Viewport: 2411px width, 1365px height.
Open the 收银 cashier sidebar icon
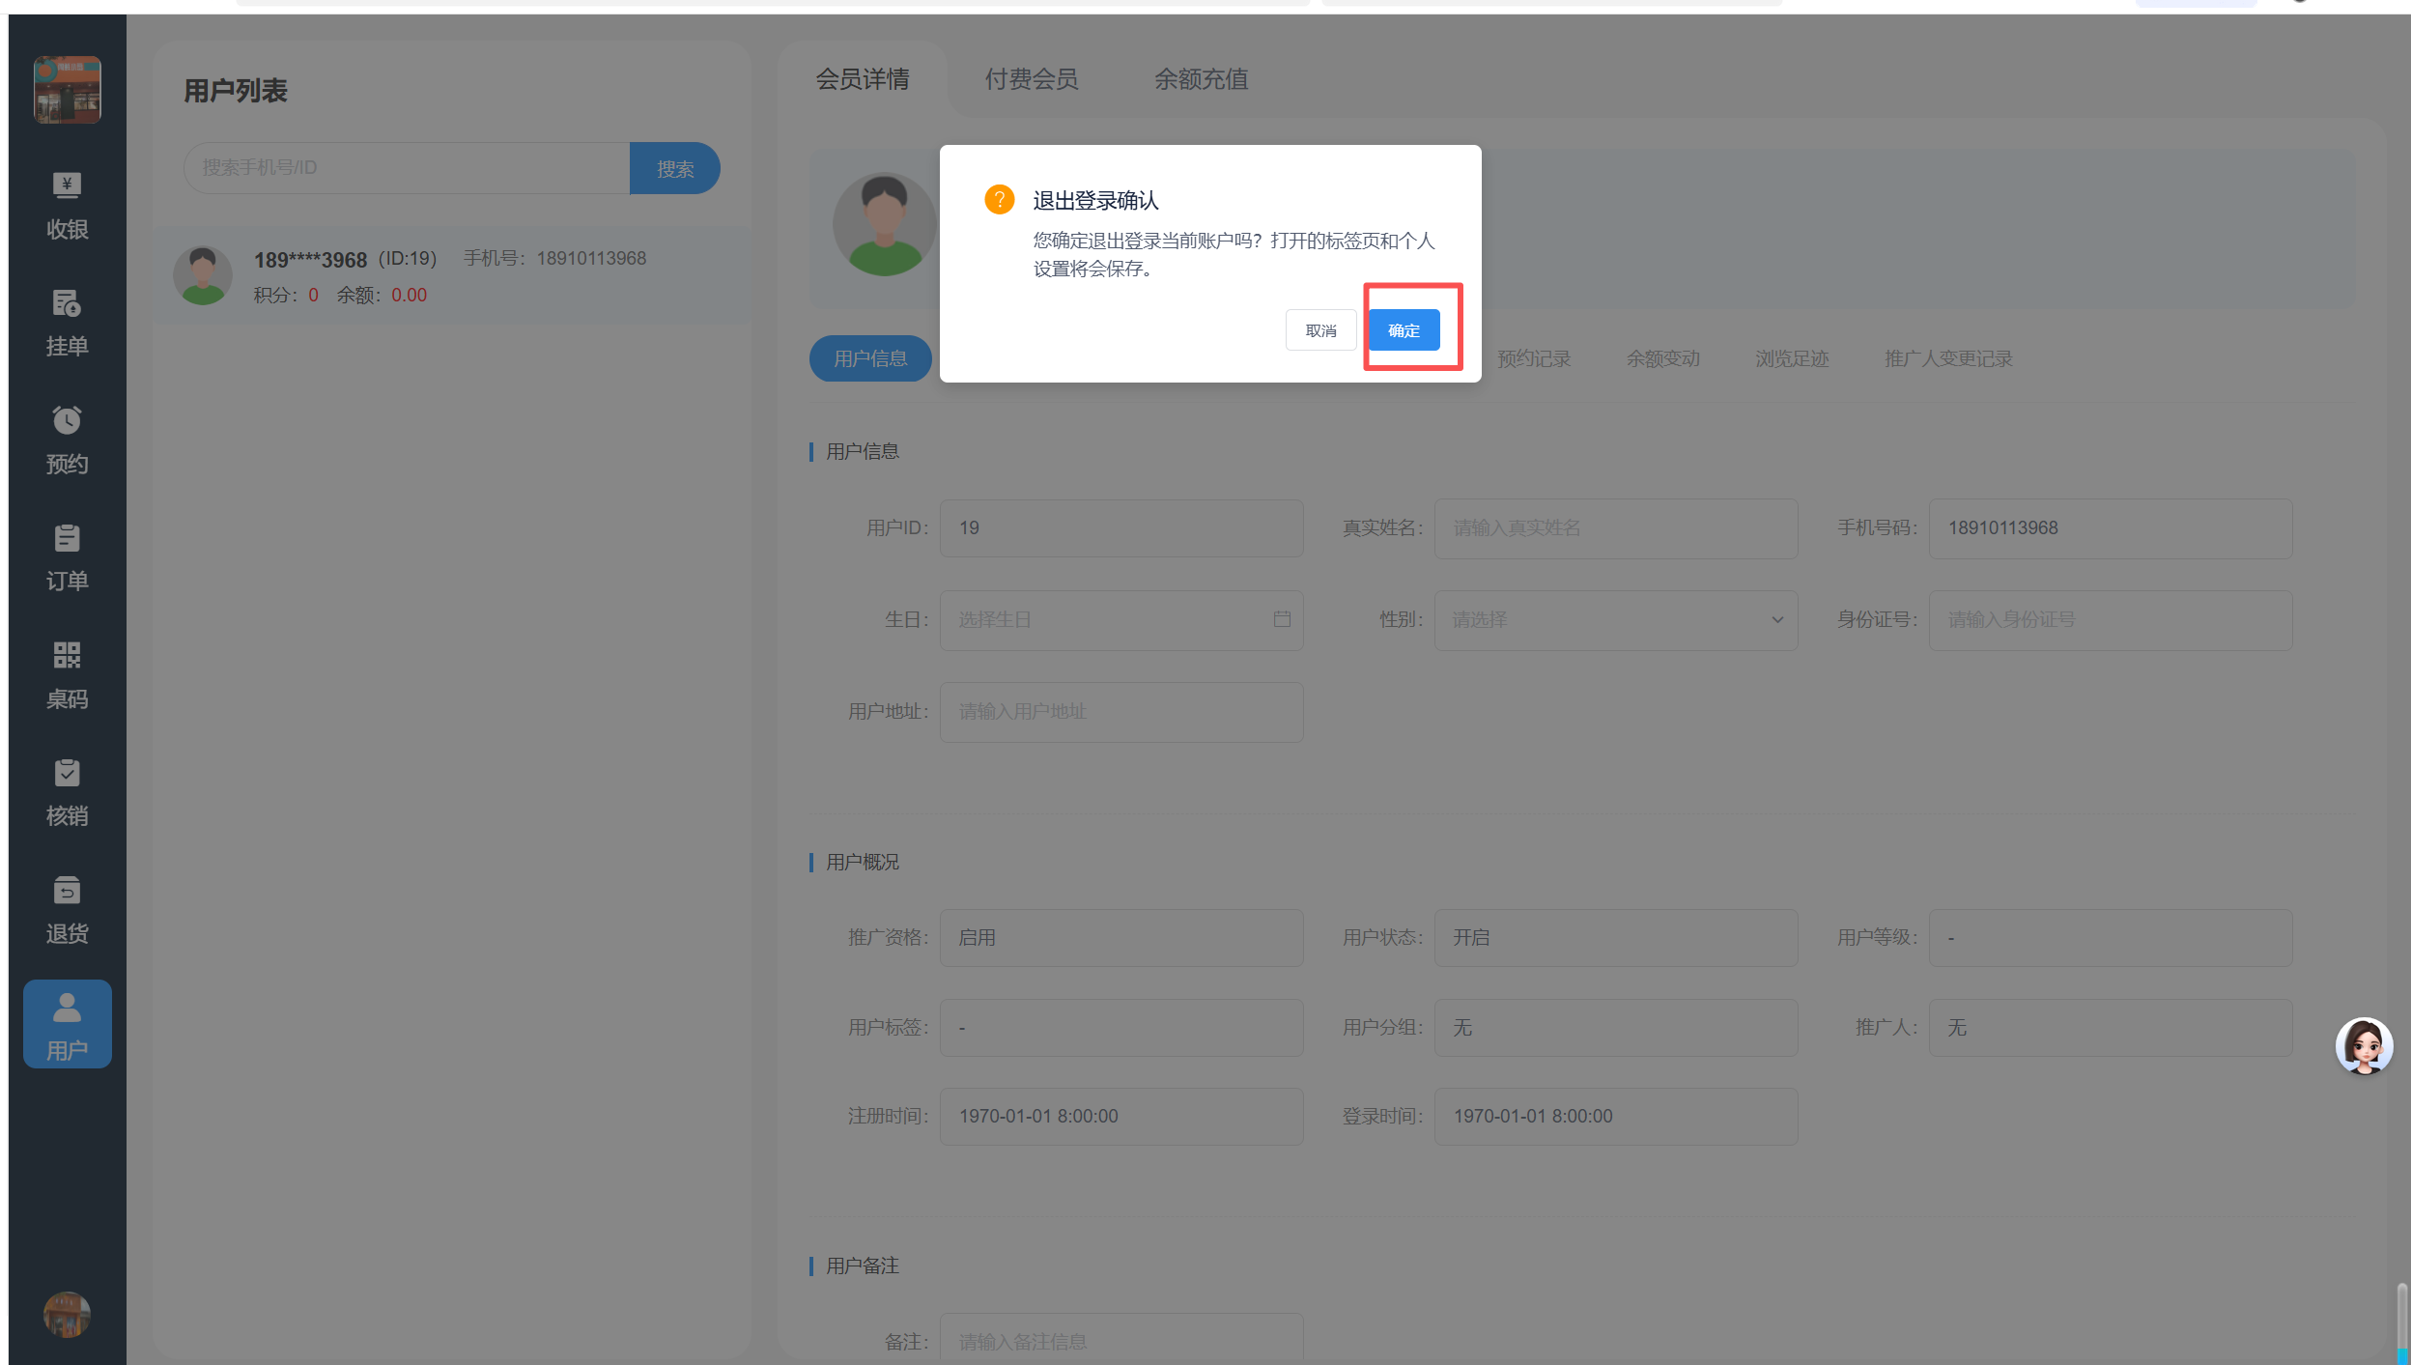point(67,205)
